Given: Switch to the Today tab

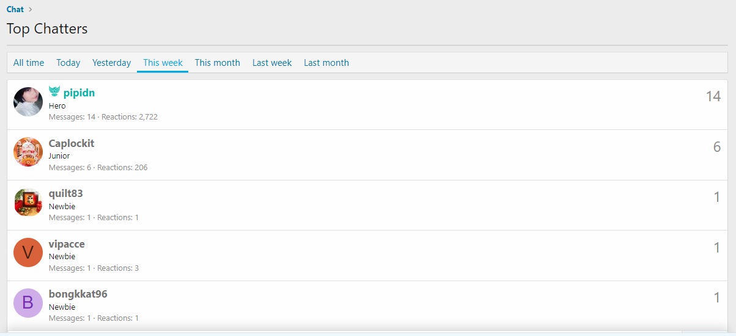Looking at the screenshot, I should tap(68, 63).
